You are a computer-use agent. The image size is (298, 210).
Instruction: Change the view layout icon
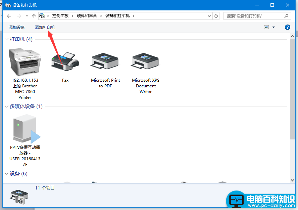266,27
